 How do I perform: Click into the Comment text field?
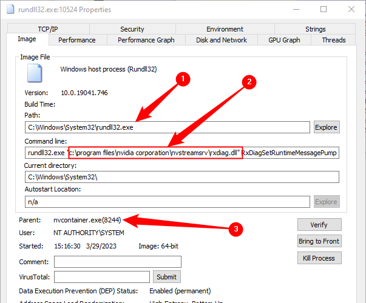pos(117,262)
